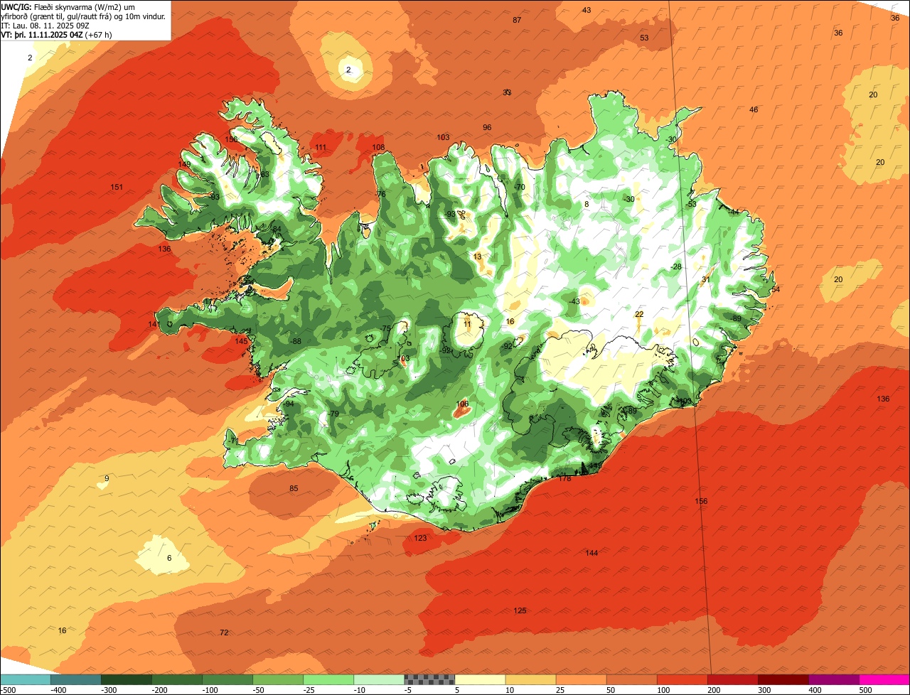This screenshot has width=910, height=695.
Task: Click the bright light-green -25 legend swatch
Action: click(x=328, y=679)
